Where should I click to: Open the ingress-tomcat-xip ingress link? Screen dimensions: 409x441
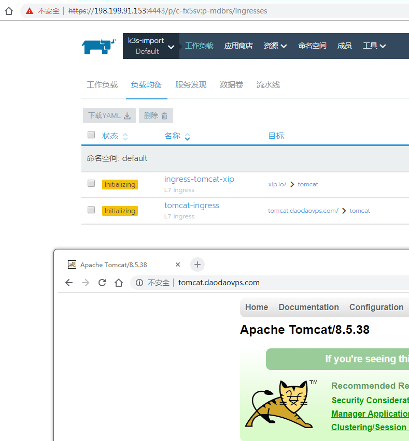[199, 179]
